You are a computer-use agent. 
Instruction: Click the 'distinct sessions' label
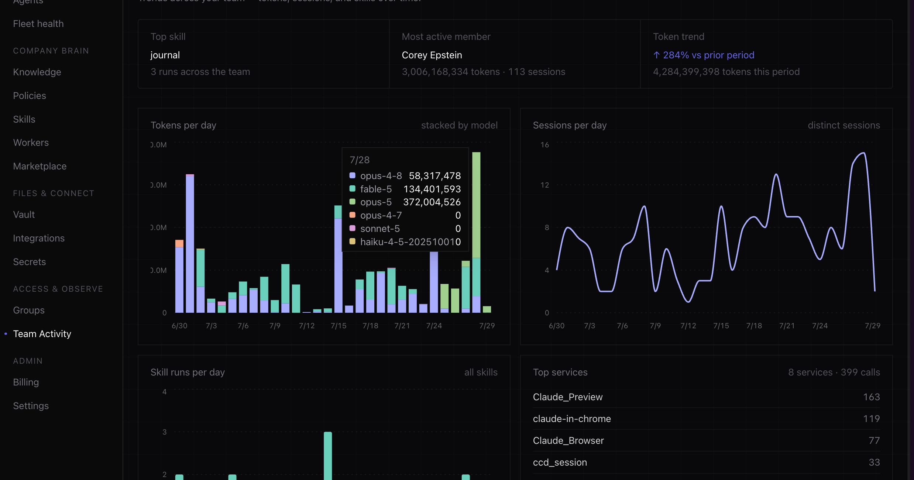(x=844, y=125)
